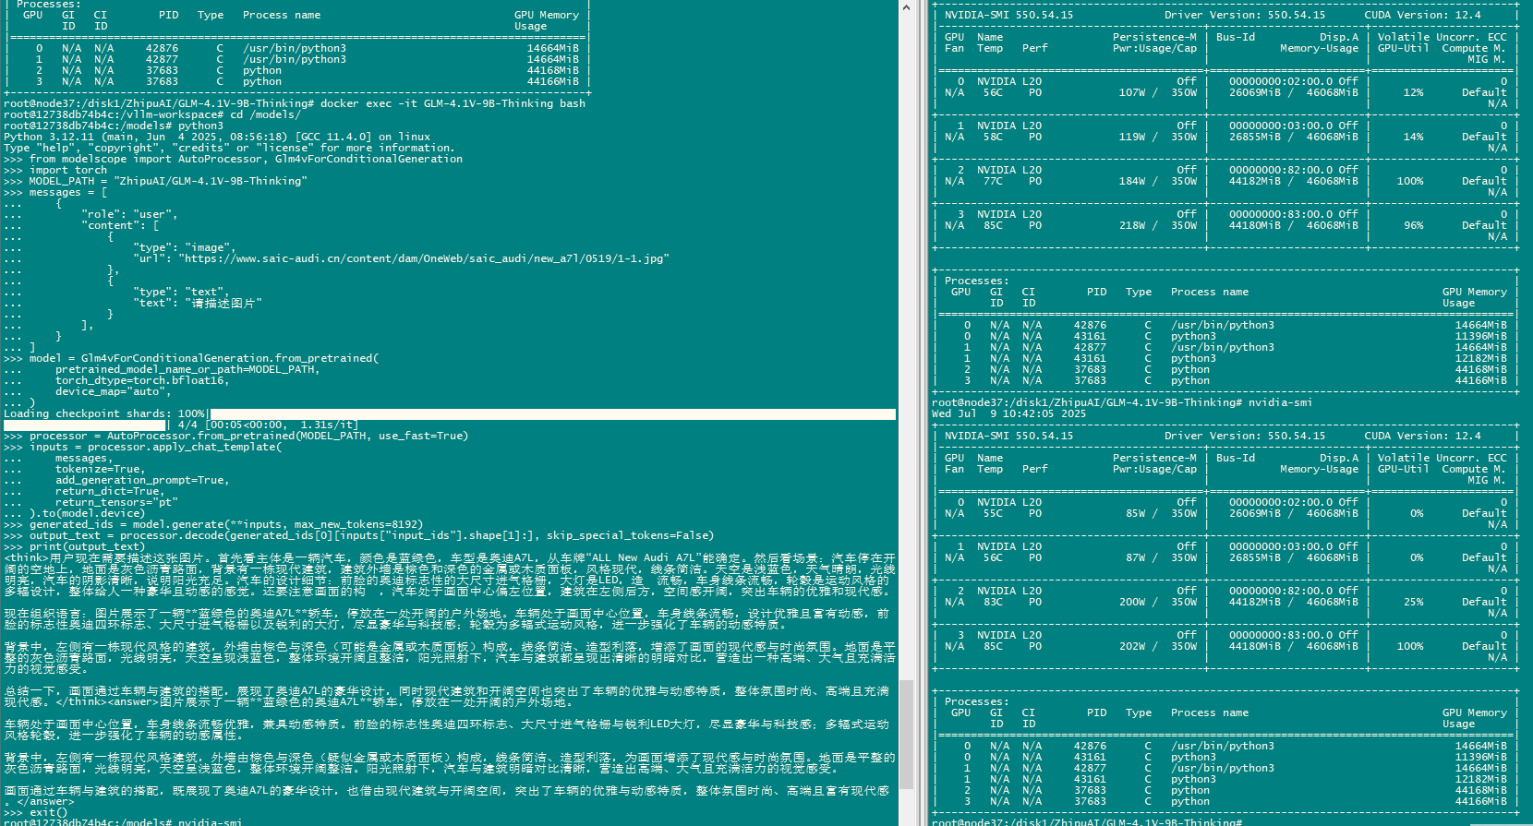Click the '<think>' opening tag line

[x=449, y=558]
